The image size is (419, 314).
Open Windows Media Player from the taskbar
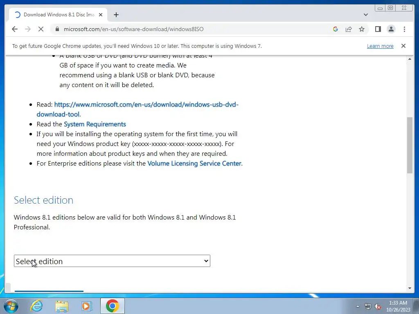(x=86, y=306)
